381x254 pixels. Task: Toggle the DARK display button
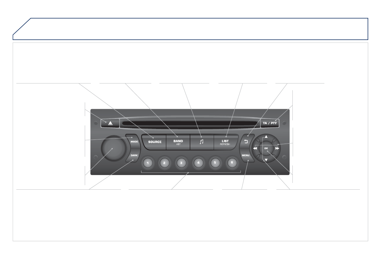pyautogui.click(x=134, y=155)
